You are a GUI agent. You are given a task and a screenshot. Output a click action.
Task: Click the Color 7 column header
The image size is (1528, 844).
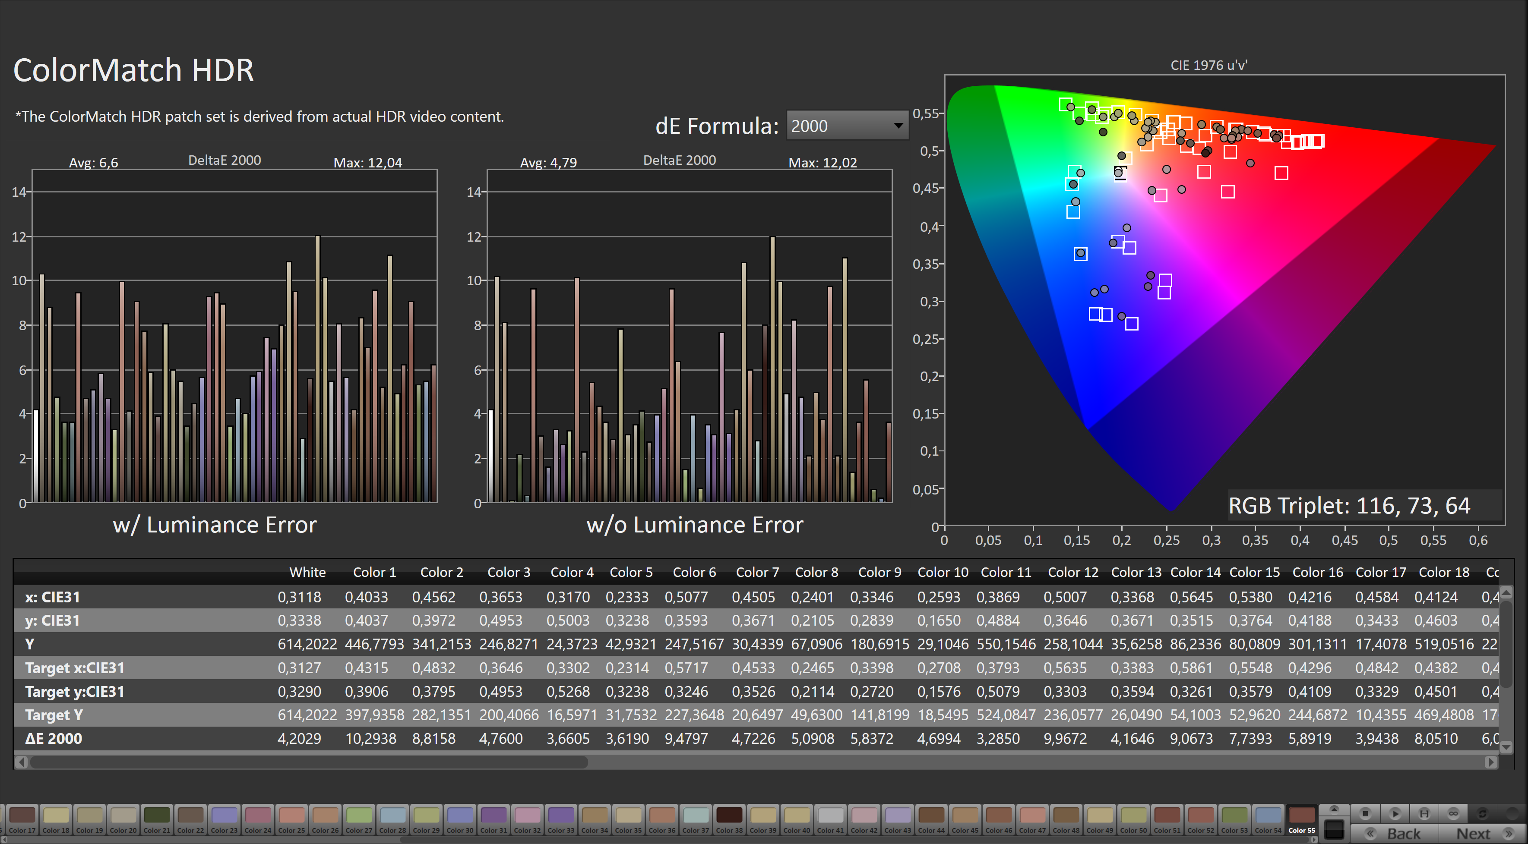point(757,572)
